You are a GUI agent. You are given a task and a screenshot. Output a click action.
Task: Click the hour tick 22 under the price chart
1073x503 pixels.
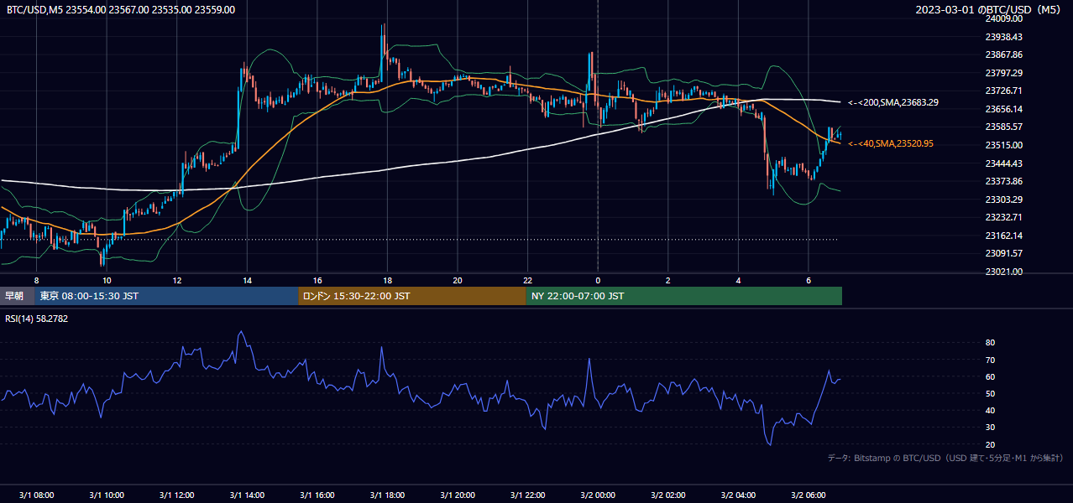click(527, 280)
